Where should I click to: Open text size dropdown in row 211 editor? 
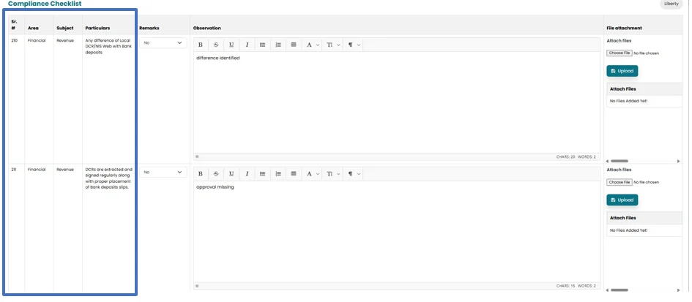(x=333, y=173)
